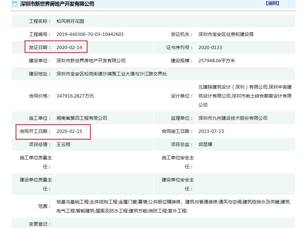Select contract price 347916.2827万元
304x228 pixels.
point(75,96)
